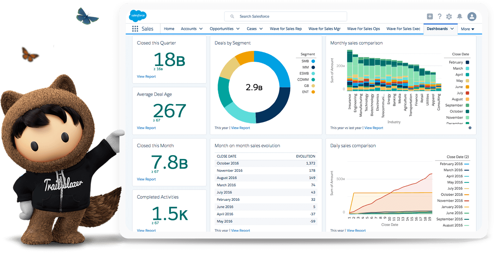
Task: Open View Report under Closed this Month
Action: tap(146, 179)
